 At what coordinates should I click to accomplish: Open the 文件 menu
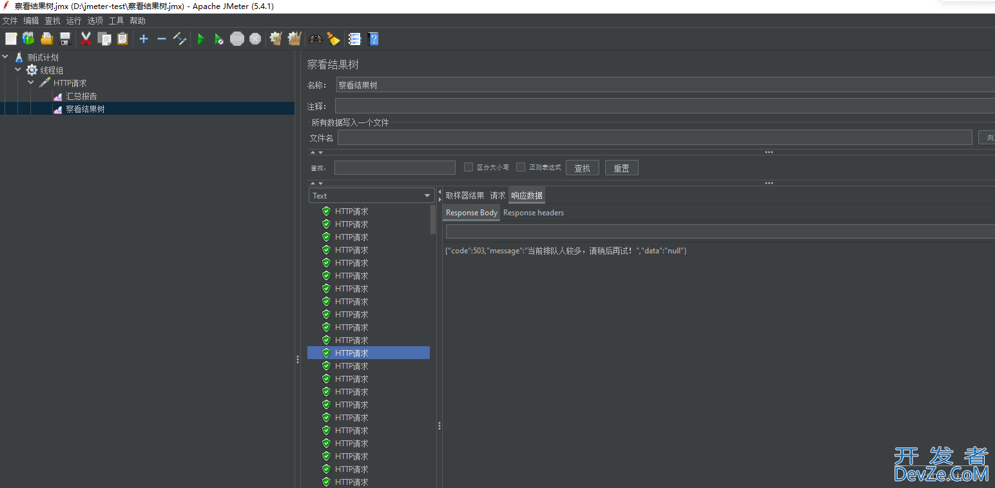point(10,21)
